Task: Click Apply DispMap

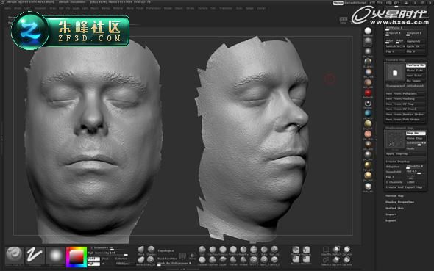Action: click(405, 153)
